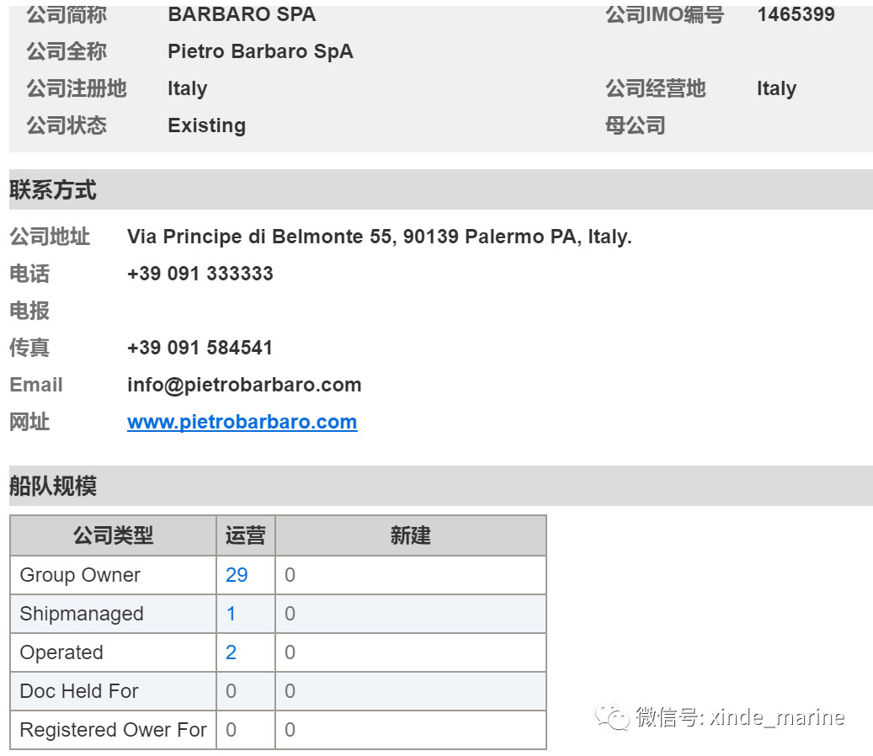Open the Shipmanaged operated count 1
Image resolution: width=873 pixels, height=756 pixels.
pyautogui.click(x=231, y=614)
